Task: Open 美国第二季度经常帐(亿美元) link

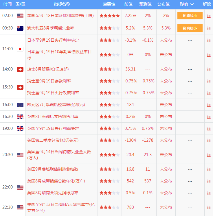Action: point(53,140)
